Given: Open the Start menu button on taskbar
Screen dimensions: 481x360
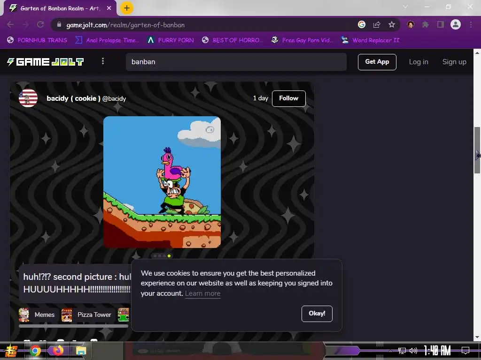Looking at the screenshot, I should pos(11,351).
